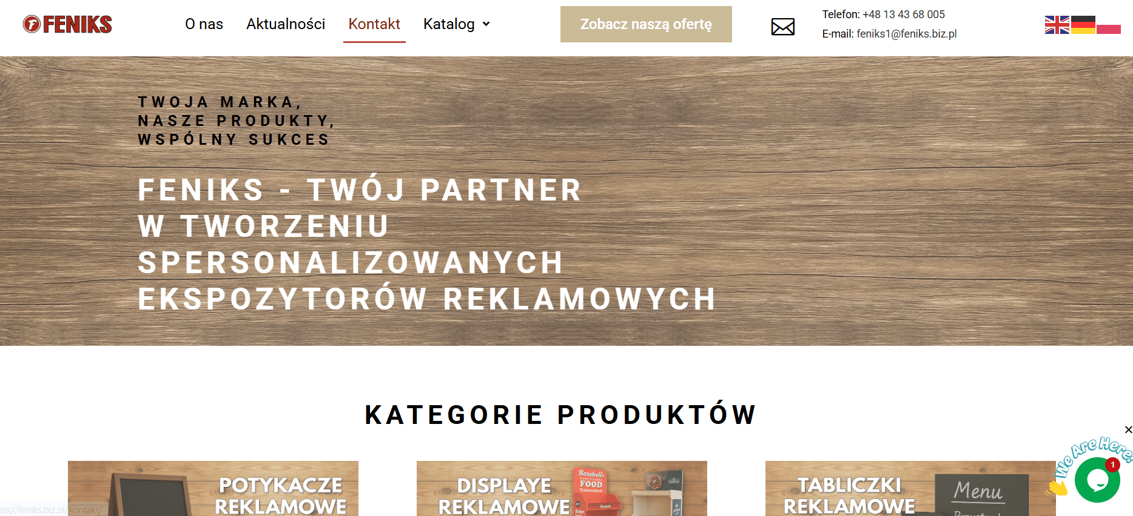Click 'Zobacz naszą ofertę' button
This screenshot has height=516, width=1133.
646,24
